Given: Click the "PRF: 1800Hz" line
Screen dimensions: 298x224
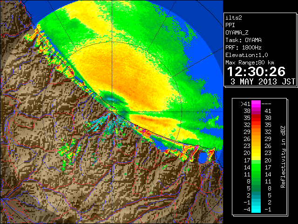Looking at the screenshot, I should pos(244,48).
